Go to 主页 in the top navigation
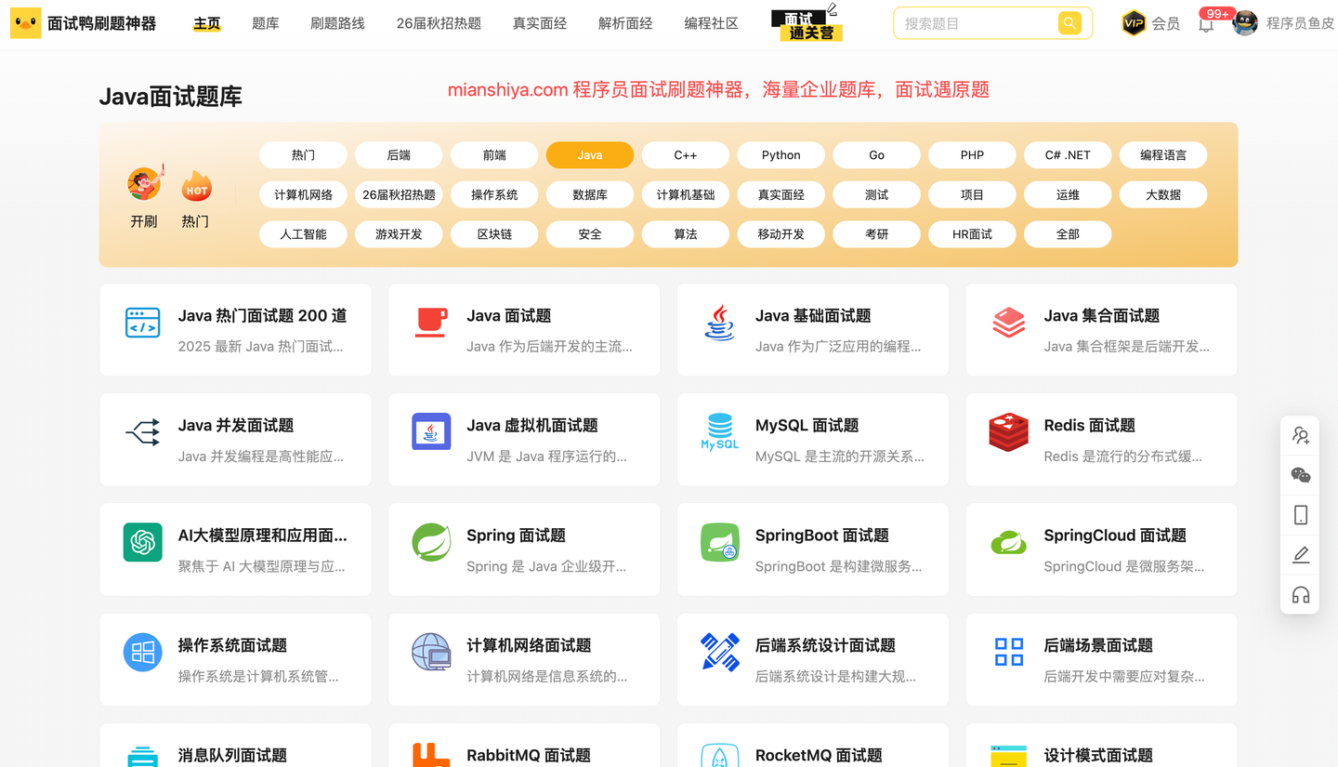 click(207, 23)
